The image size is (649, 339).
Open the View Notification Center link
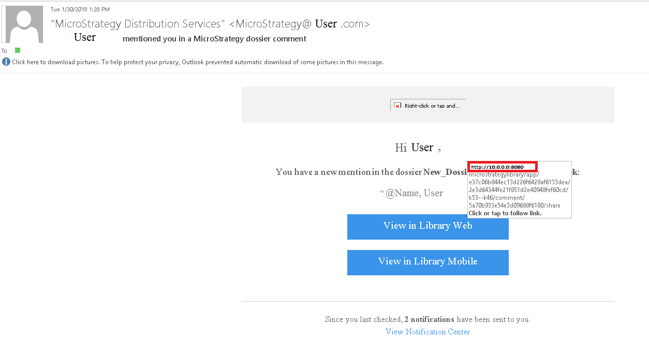427,332
